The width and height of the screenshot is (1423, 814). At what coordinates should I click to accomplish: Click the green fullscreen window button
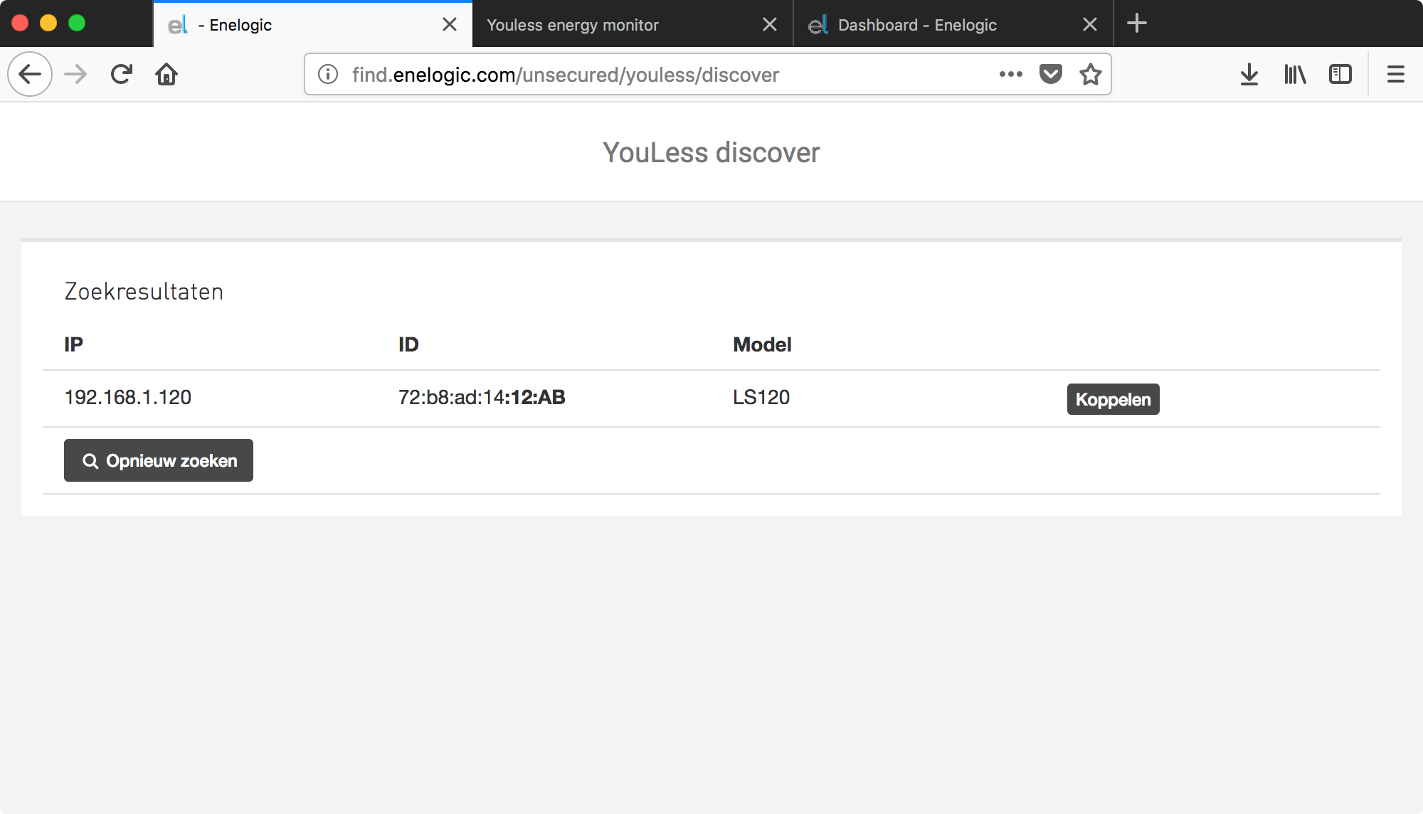click(77, 23)
